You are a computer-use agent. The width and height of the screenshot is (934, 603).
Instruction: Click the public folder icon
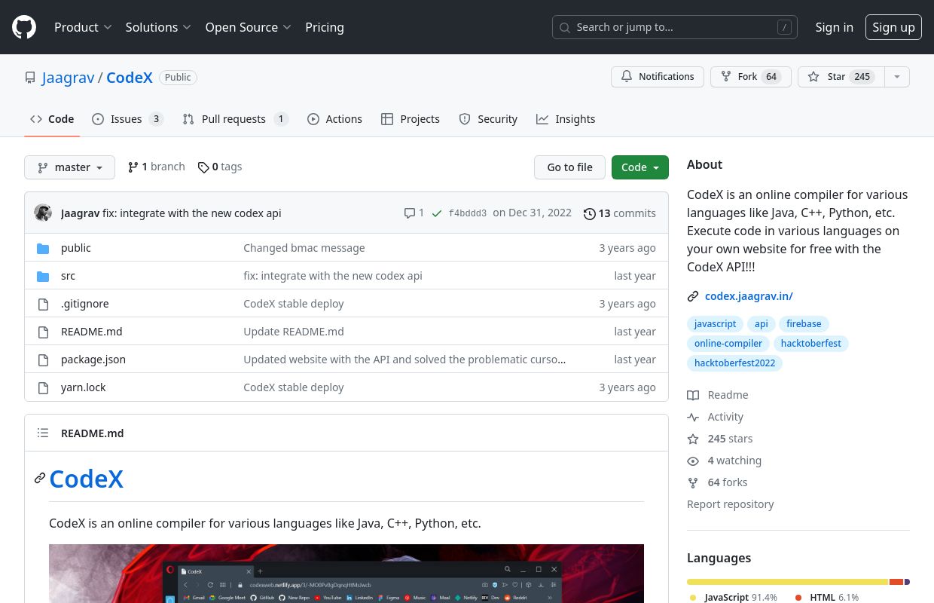(43, 248)
